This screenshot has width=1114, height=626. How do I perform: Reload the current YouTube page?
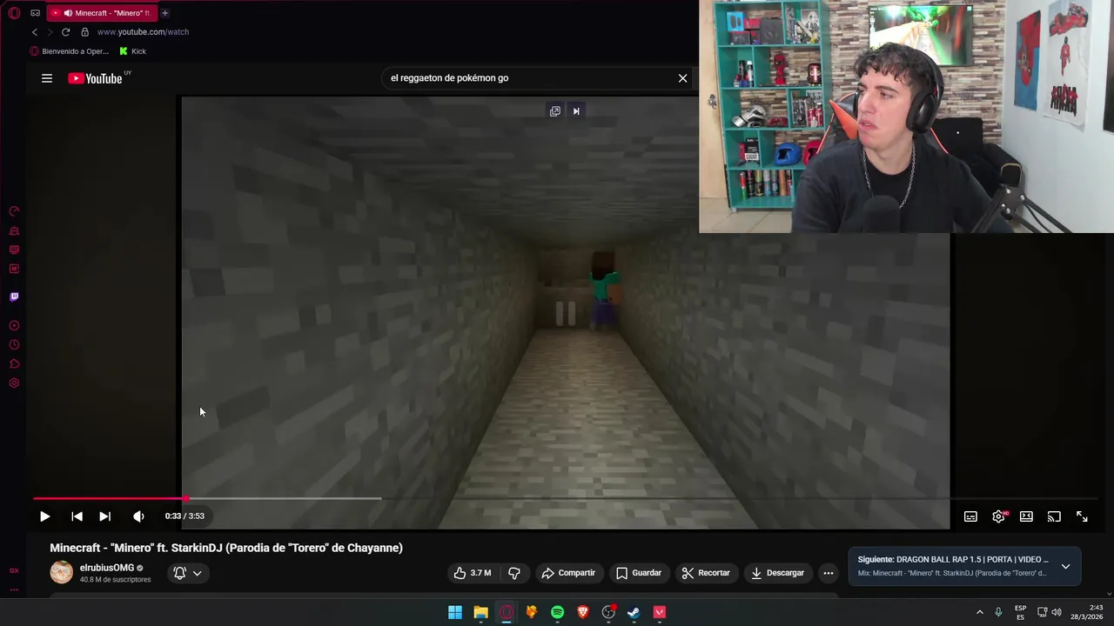65,32
